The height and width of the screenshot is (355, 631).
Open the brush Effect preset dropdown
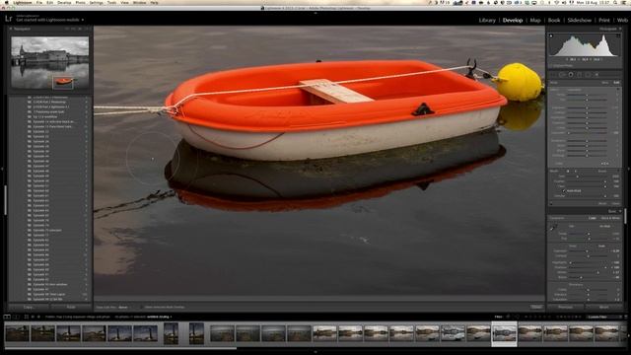(574, 90)
